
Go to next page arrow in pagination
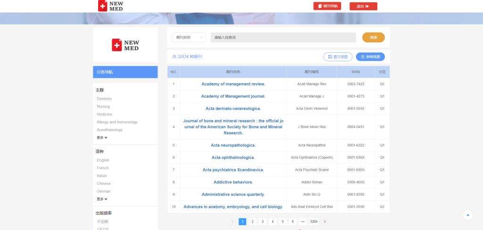click(325, 222)
